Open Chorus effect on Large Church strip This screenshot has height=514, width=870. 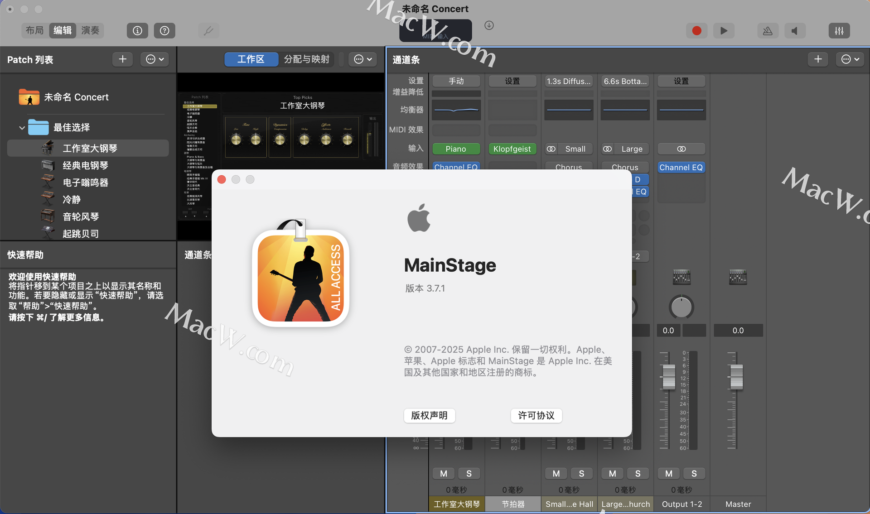coord(625,166)
